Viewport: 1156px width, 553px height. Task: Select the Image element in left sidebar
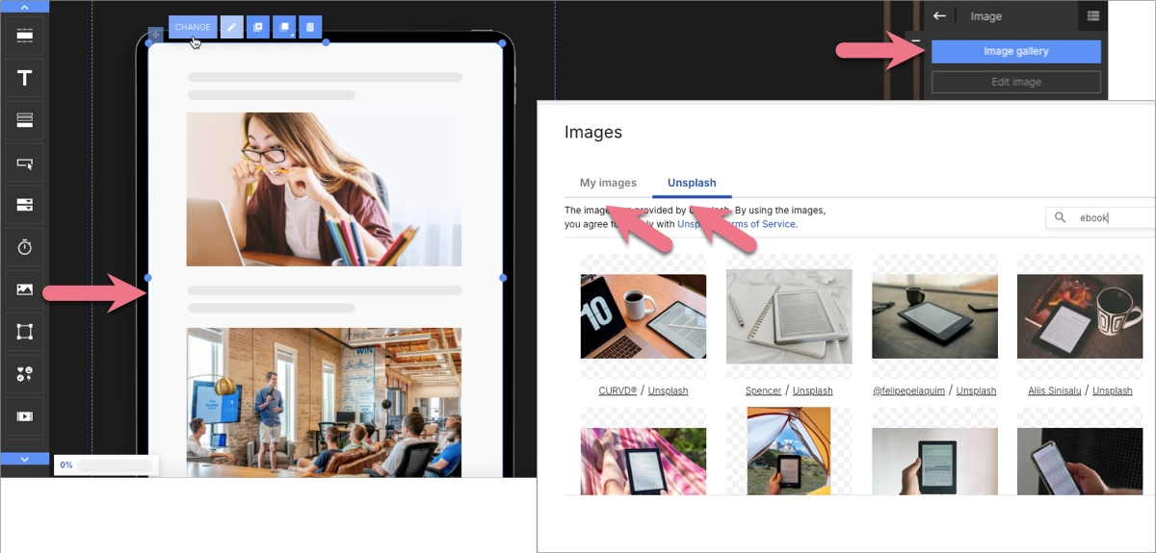click(x=24, y=289)
